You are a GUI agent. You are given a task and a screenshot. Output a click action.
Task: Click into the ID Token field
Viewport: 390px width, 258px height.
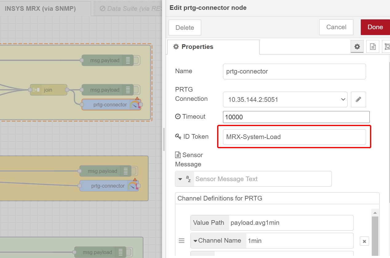click(x=294, y=137)
